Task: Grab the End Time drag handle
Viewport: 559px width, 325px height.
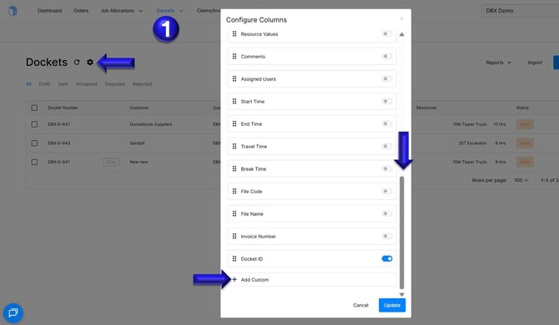Action: tap(234, 123)
